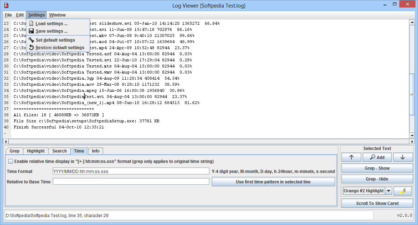Screen dimensions: 418x225
Task: Switch to the Highlight tab
Action: coord(36,151)
